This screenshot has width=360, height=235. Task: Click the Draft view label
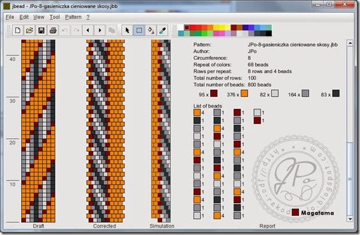click(38, 226)
